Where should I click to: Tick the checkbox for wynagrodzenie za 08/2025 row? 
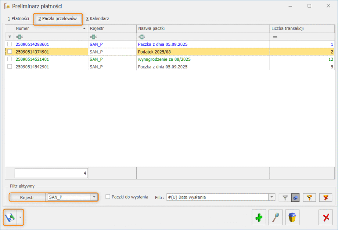10,59
